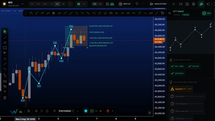Select the first wave pattern tool
Viewport: 215px width, 121px height.
tap(31, 13)
